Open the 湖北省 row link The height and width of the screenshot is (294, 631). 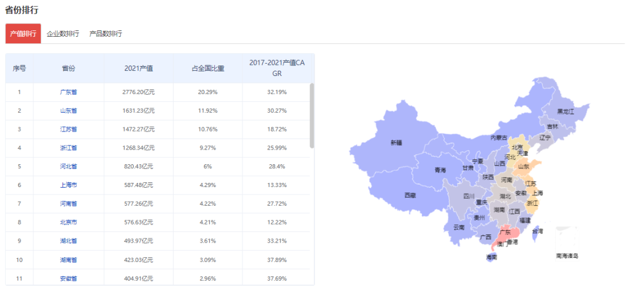point(68,241)
